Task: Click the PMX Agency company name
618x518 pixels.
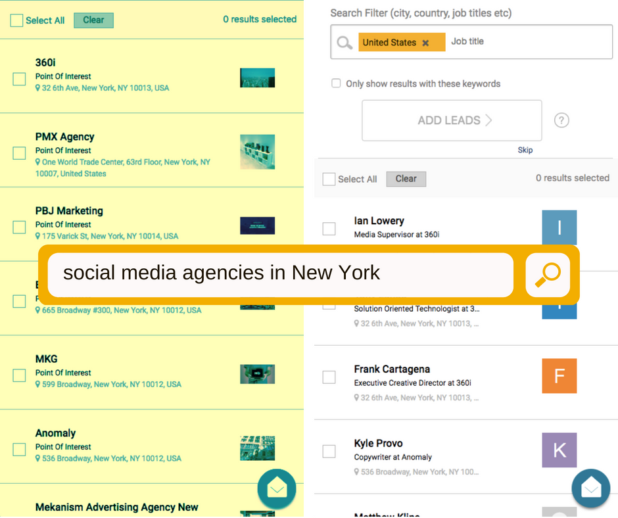Action: [x=64, y=137]
